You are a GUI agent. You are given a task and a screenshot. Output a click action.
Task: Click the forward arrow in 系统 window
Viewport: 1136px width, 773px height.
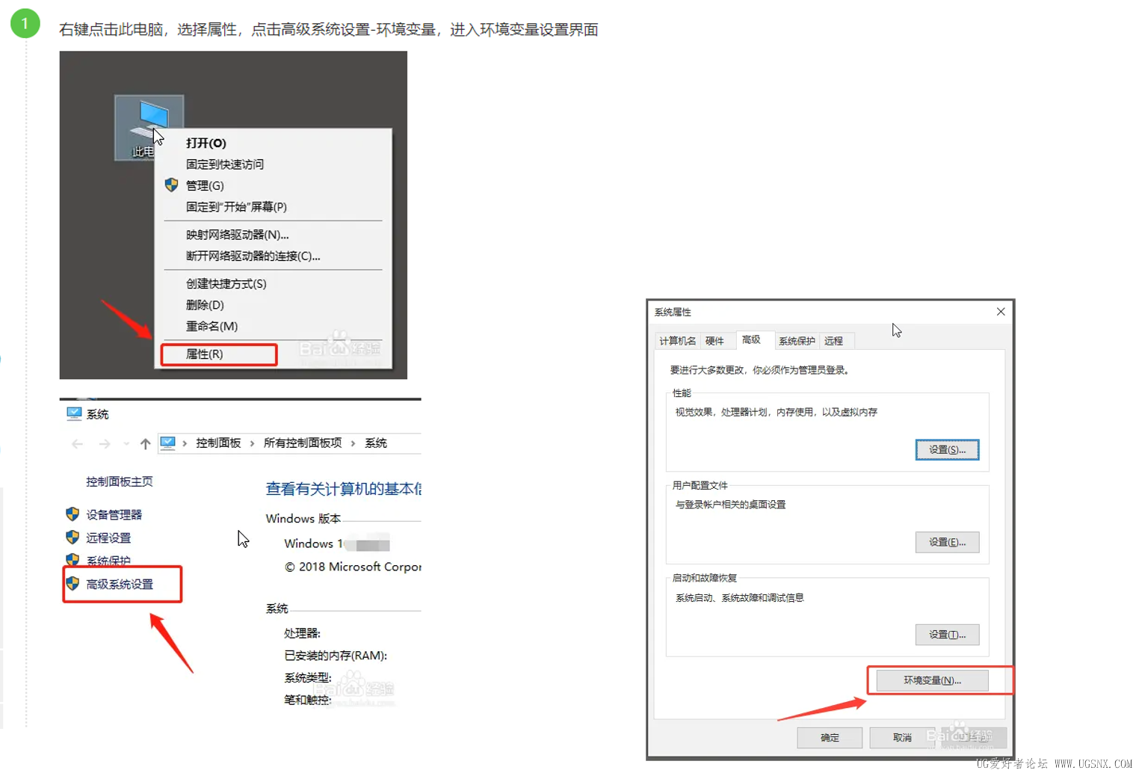(x=105, y=443)
